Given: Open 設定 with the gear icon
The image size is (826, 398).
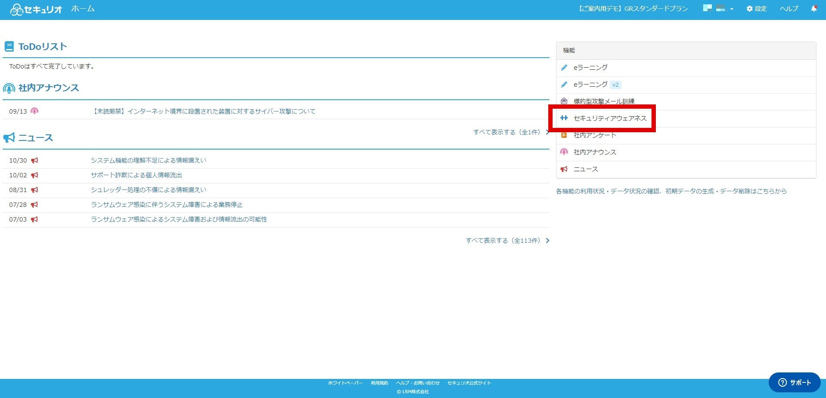Looking at the screenshot, I should pyautogui.click(x=756, y=8).
